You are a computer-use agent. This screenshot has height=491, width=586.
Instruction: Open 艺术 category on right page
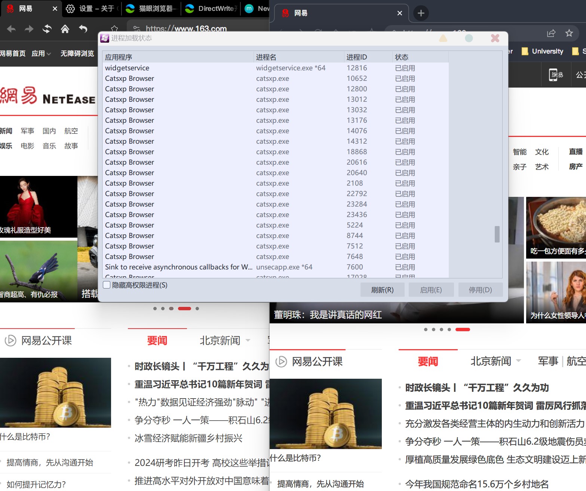(541, 167)
